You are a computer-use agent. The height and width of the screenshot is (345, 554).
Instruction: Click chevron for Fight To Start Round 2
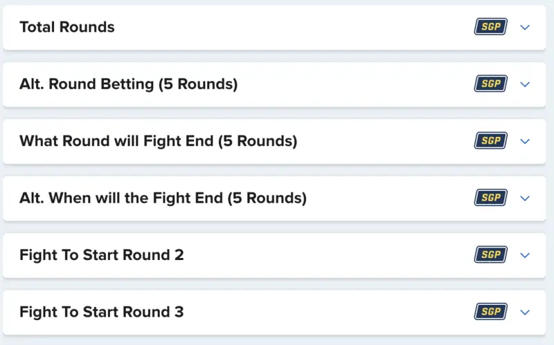point(524,255)
